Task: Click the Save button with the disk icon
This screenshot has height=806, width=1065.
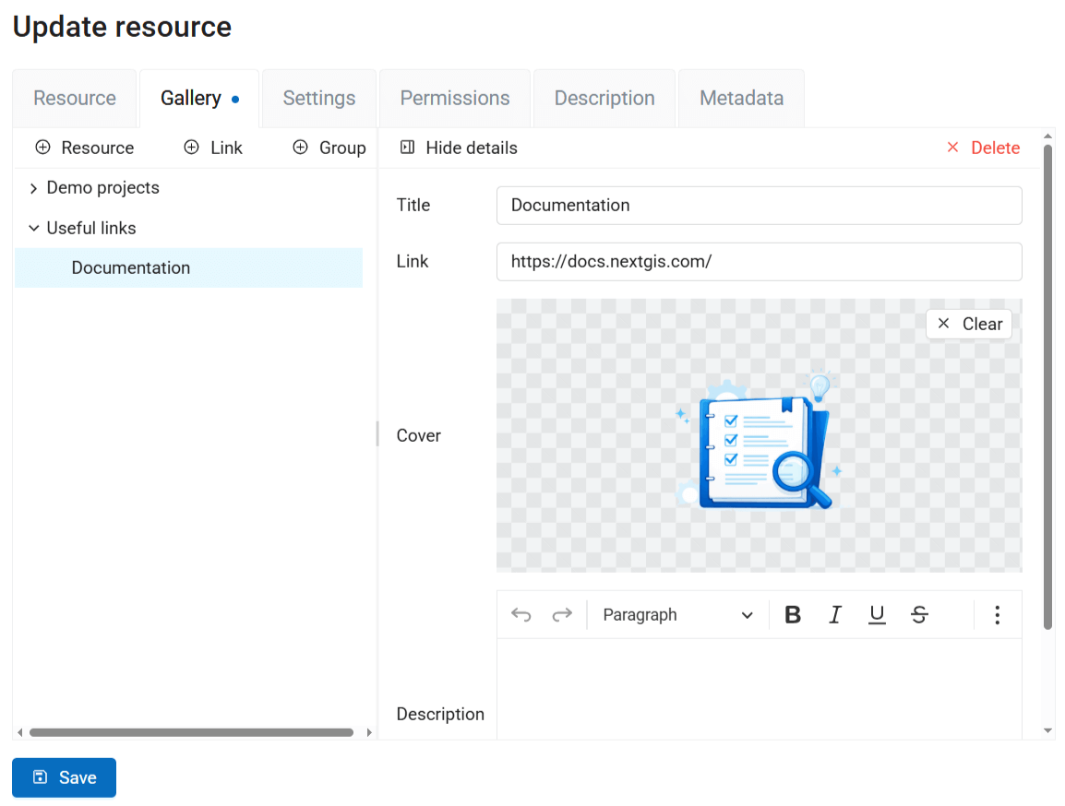Action: click(x=64, y=777)
